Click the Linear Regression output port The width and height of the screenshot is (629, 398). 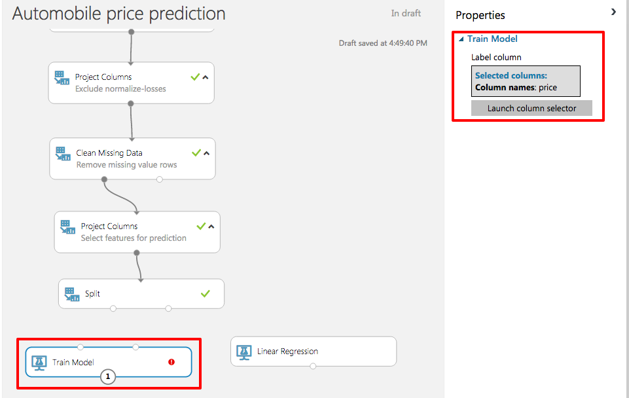pos(313,366)
